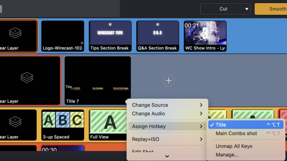The image size is (287, 161).
Task: Click the Clear Layer shot in third row
Action: pyautogui.click(x=18, y=125)
